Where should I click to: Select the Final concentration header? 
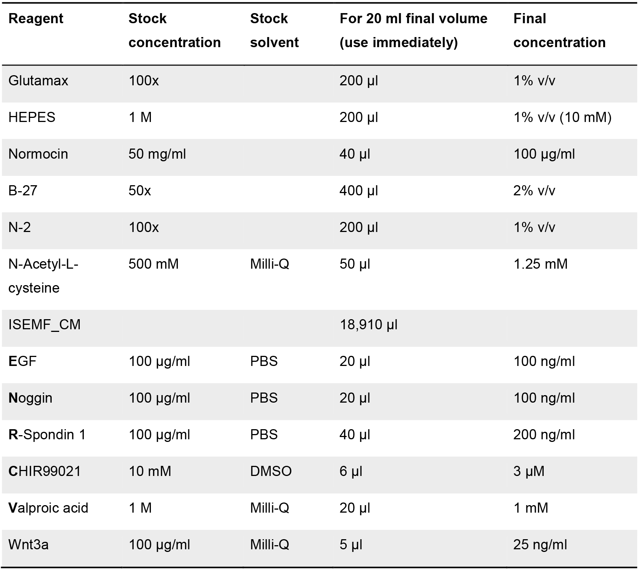pos(559,30)
